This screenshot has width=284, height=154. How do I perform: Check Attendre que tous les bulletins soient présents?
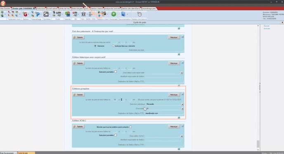[x=130, y=127]
